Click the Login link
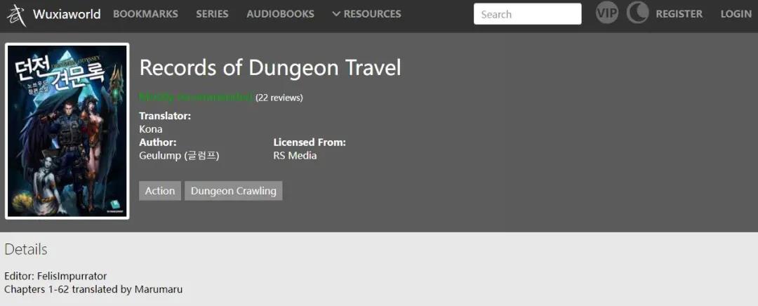Image resolution: width=758 pixels, height=306 pixels. (x=736, y=14)
